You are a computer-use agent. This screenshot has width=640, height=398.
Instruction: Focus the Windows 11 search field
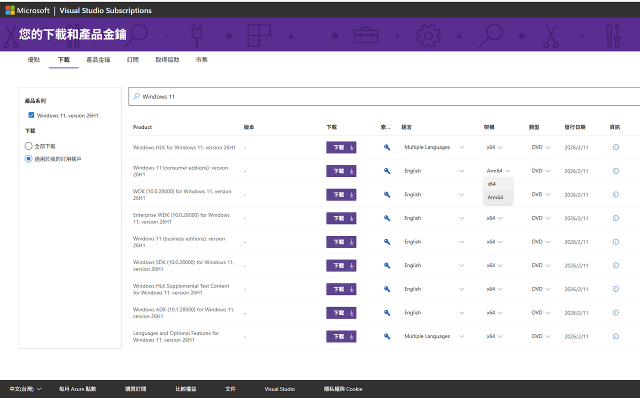(x=384, y=96)
